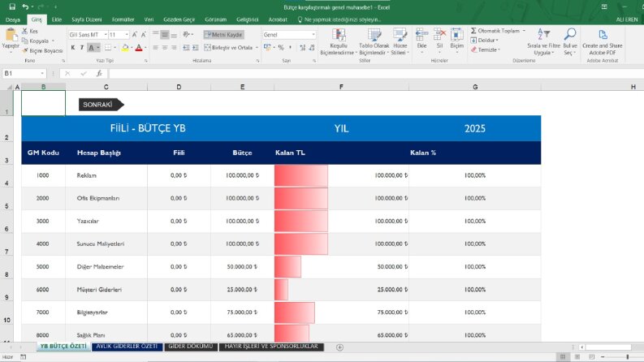Click the Undo arrow icon
This screenshot has height=362, width=644.
point(25,6)
